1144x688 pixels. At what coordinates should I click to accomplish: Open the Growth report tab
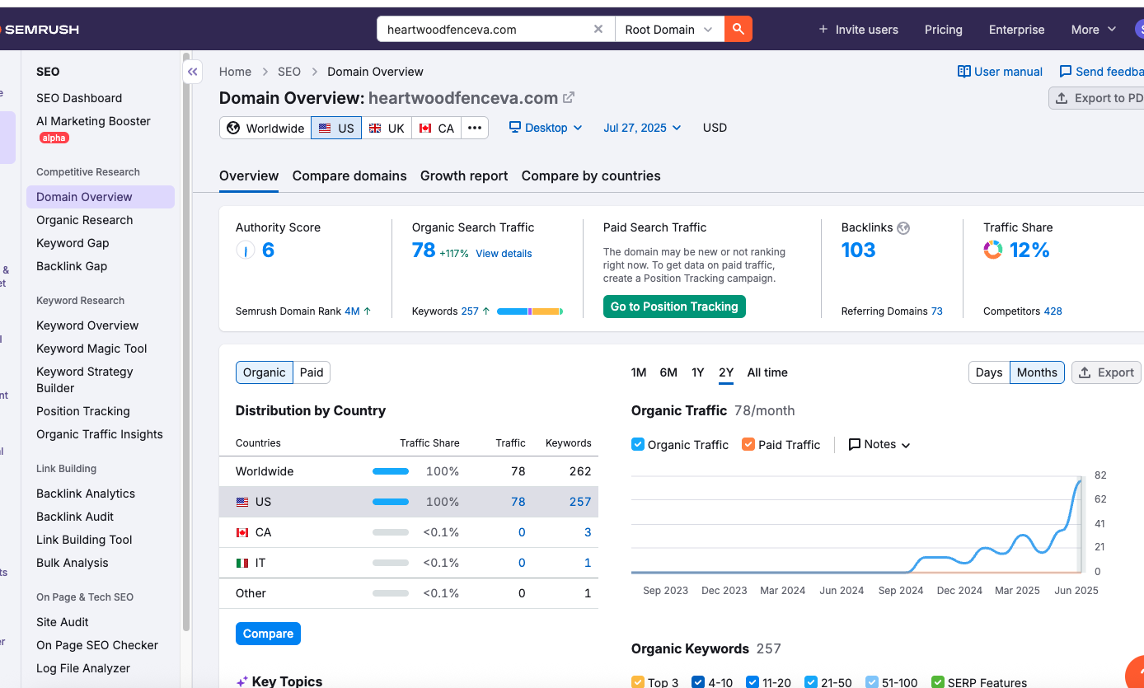tap(464, 176)
